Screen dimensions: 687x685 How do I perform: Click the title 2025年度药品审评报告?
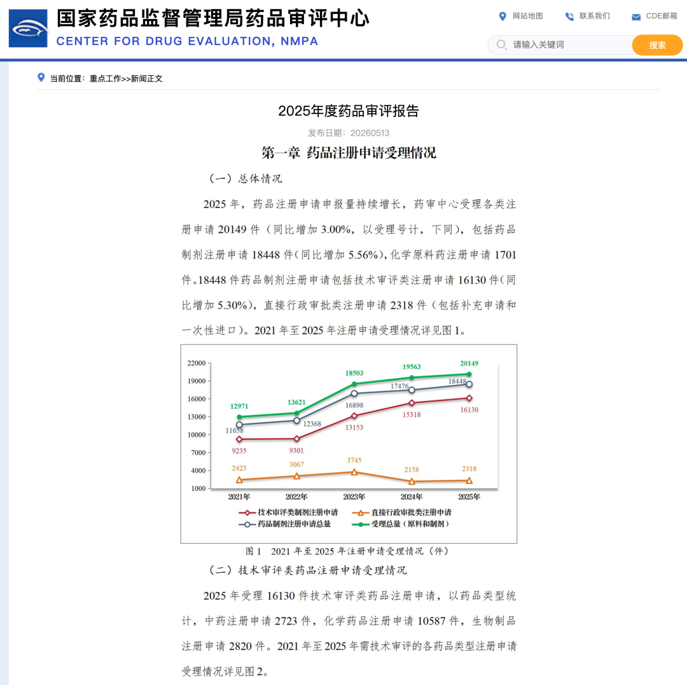tap(349, 111)
